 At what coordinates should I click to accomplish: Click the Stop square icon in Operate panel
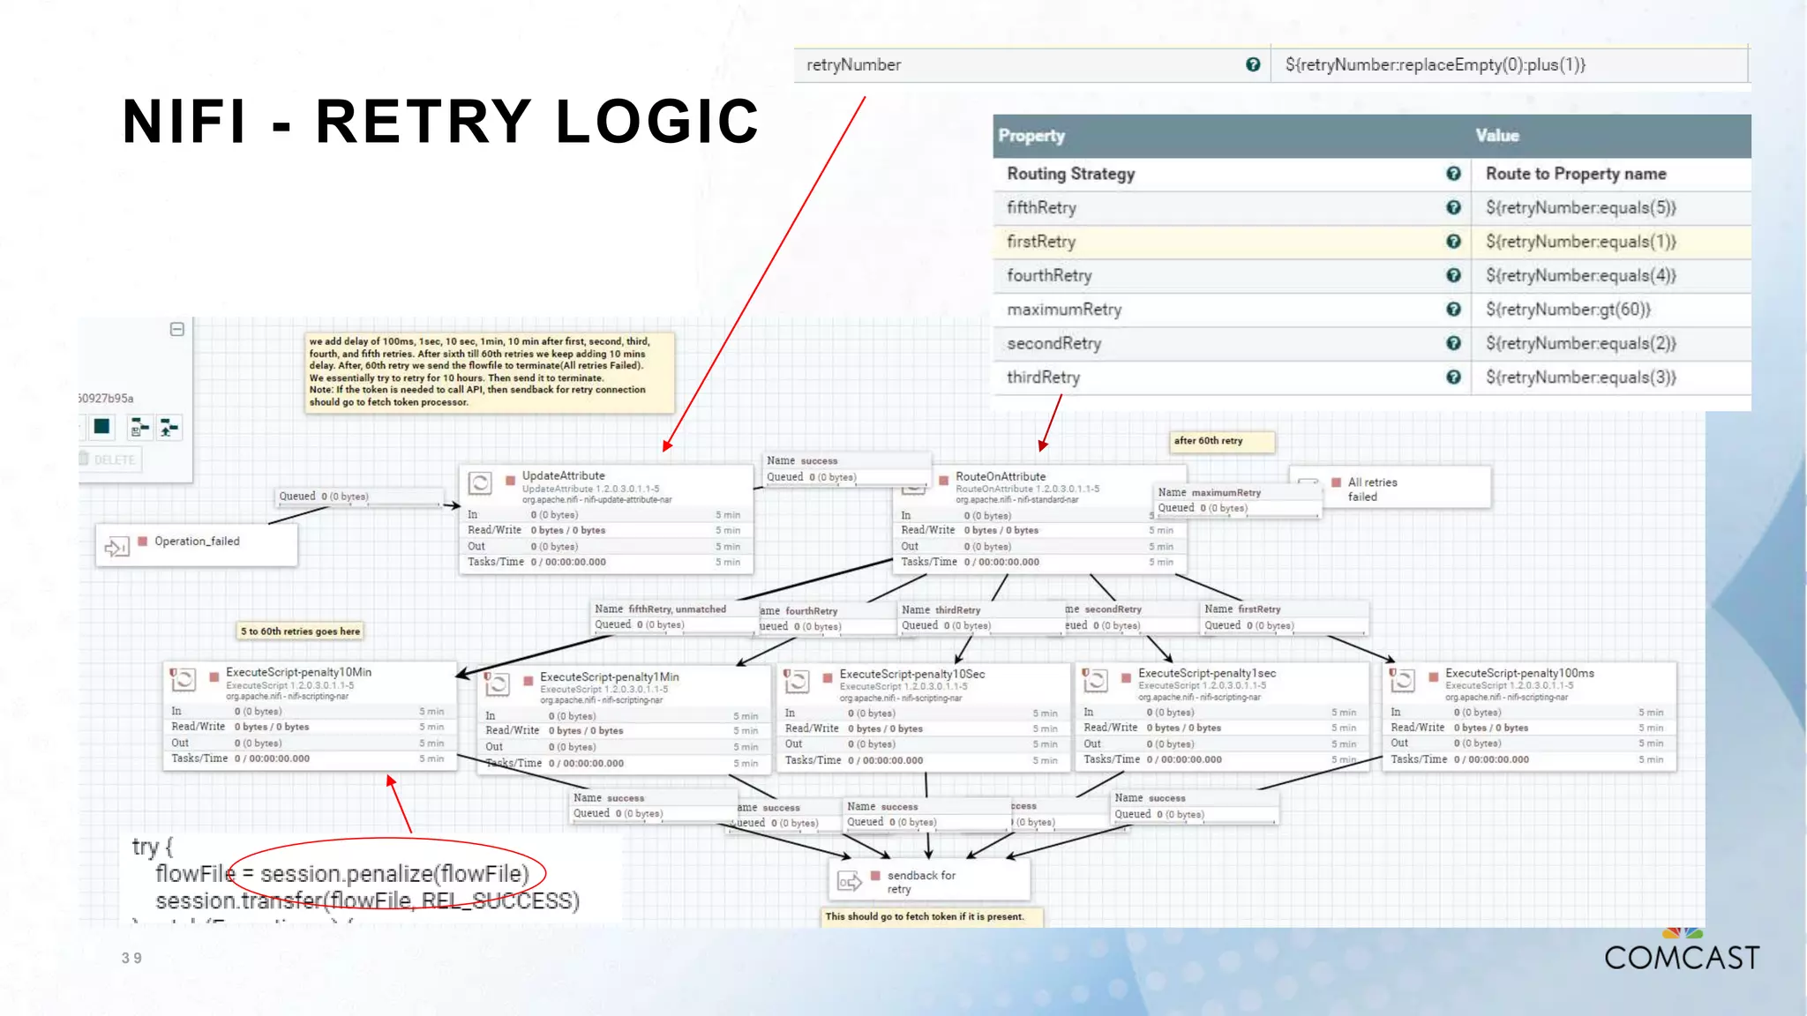pos(102,427)
